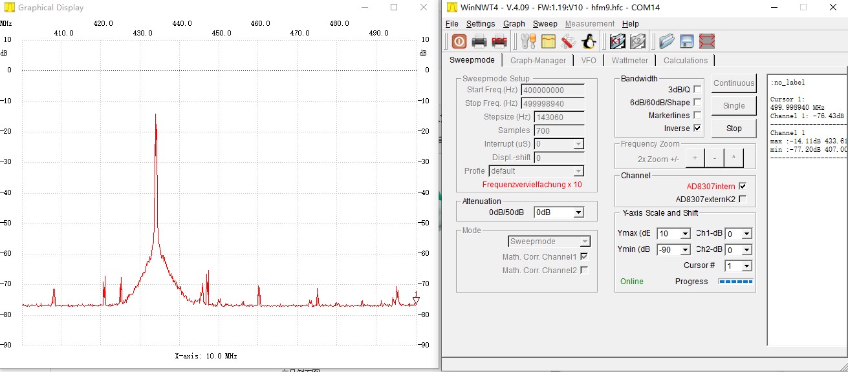Click the frequency zoom plus button
848x372 pixels.
(695, 158)
